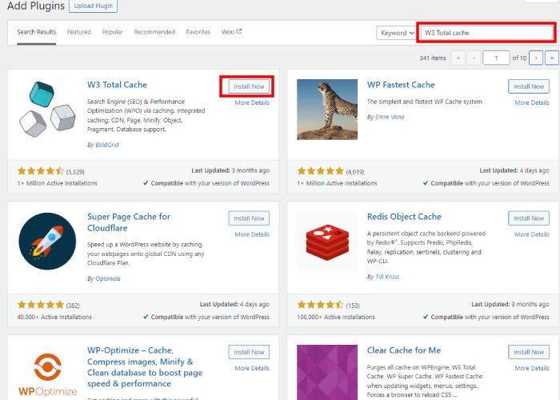Screen dimensions: 560x400
Task: Open the WP-Optimize orange logo
Action: [x=47, y=374]
